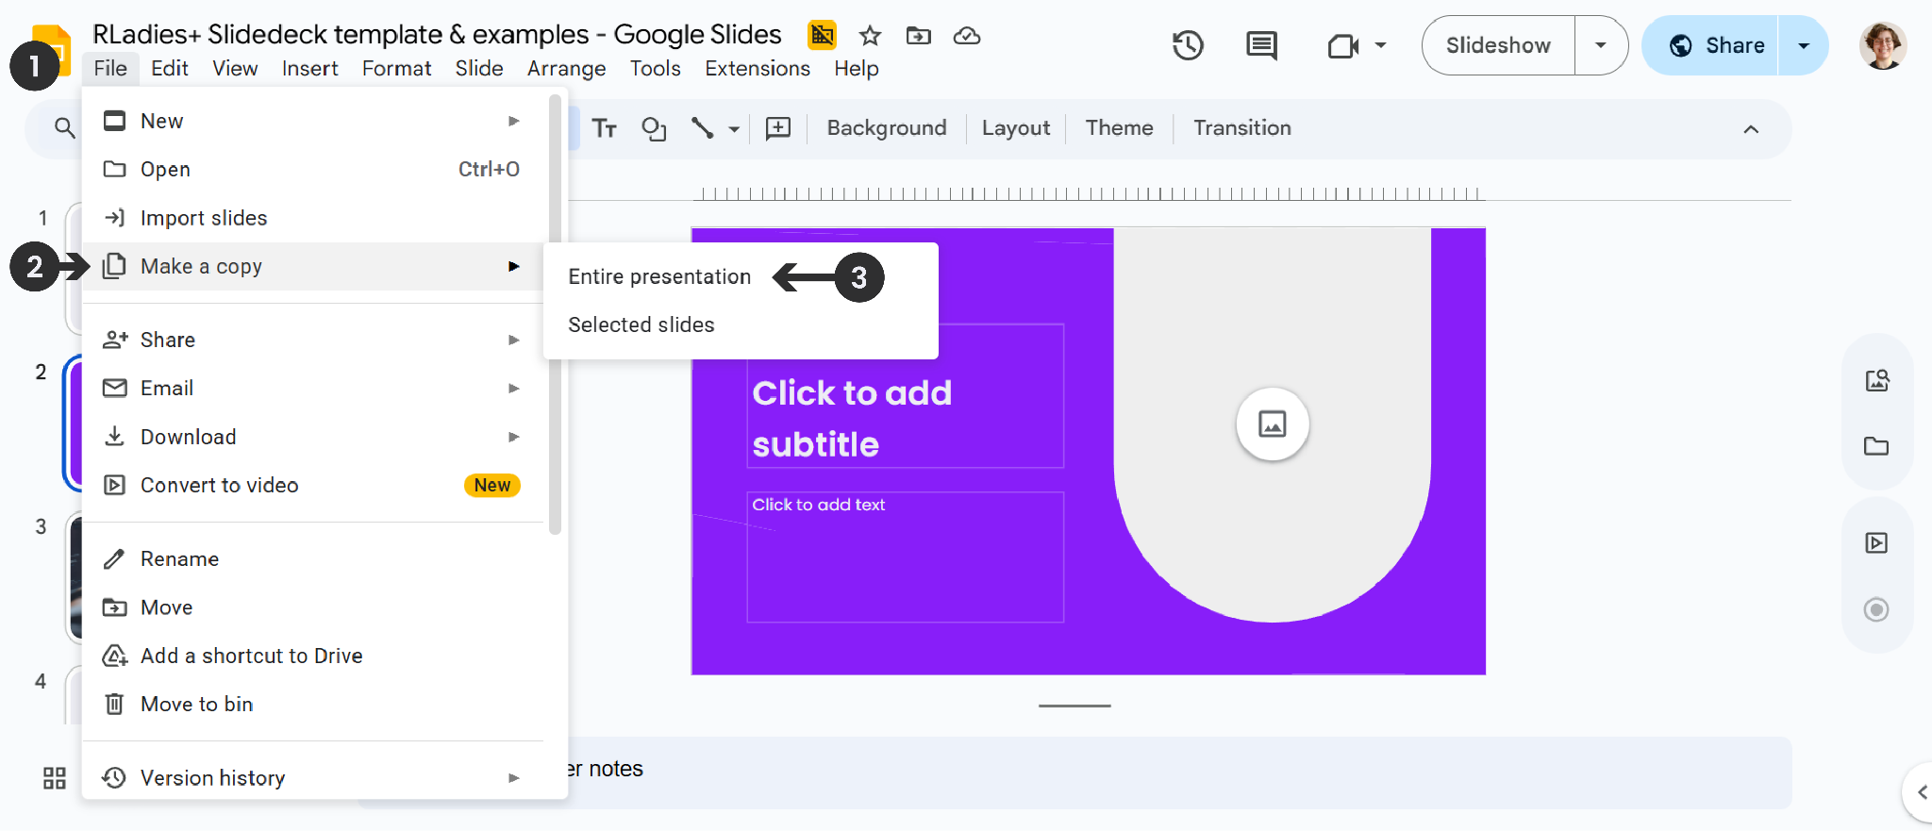1932x831 pixels.
Task: Open version history clock icon in header
Action: pyautogui.click(x=1188, y=45)
